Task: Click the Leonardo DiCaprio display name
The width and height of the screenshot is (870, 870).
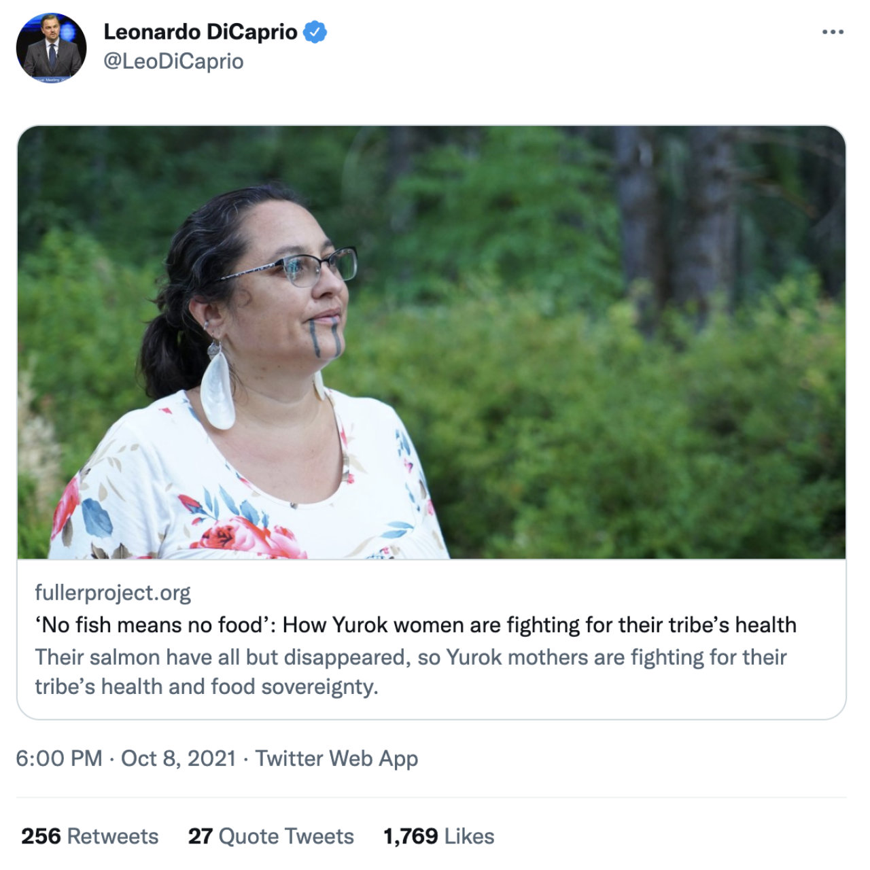Action: [x=201, y=32]
